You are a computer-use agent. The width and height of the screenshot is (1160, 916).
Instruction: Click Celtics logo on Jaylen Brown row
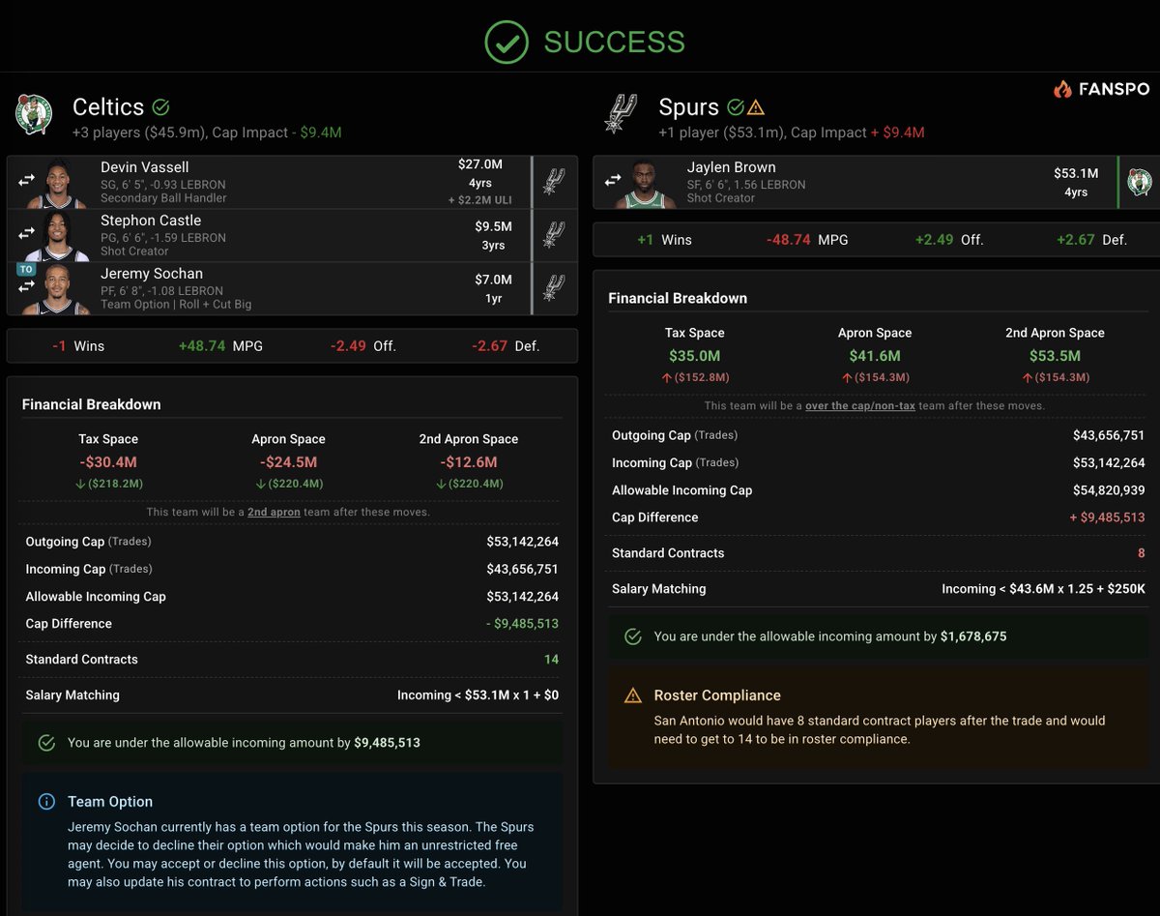[1140, 182]
